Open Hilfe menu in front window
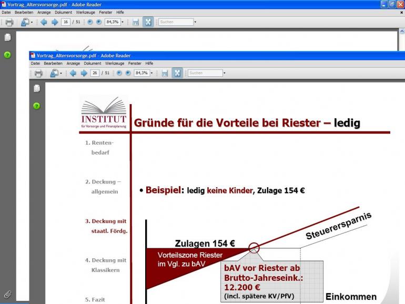This screenshot has height=304, width=405. click(149, 64)
